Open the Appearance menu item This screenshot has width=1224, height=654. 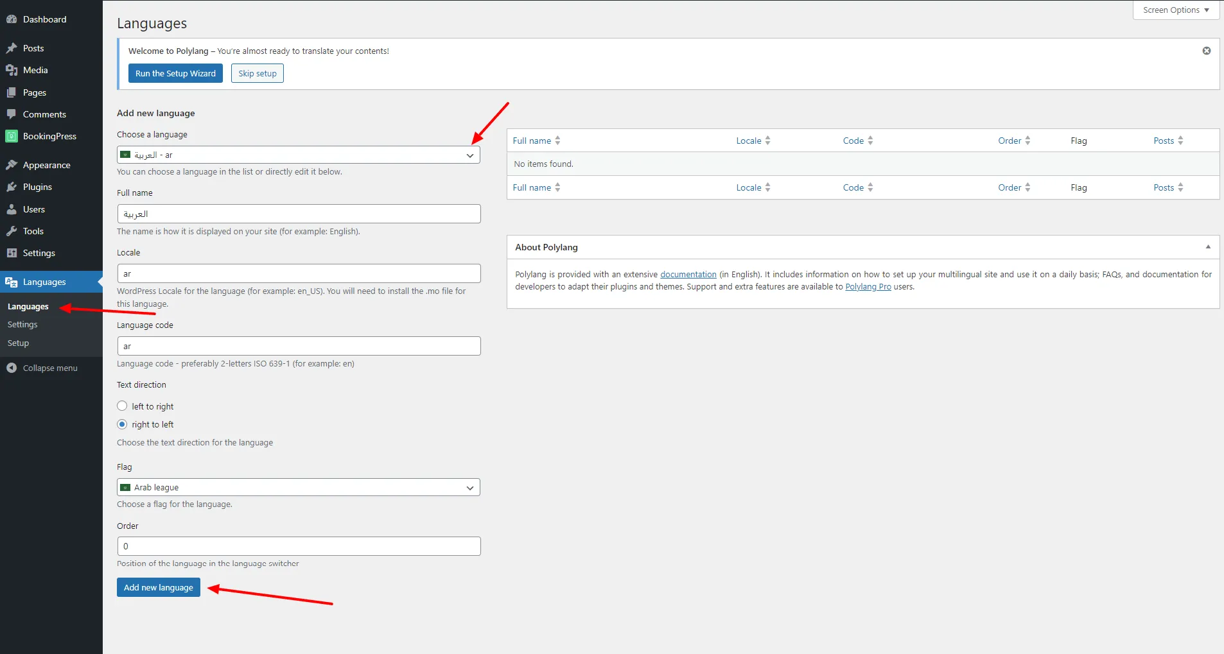pyautogui.click(x=47, y=165)
